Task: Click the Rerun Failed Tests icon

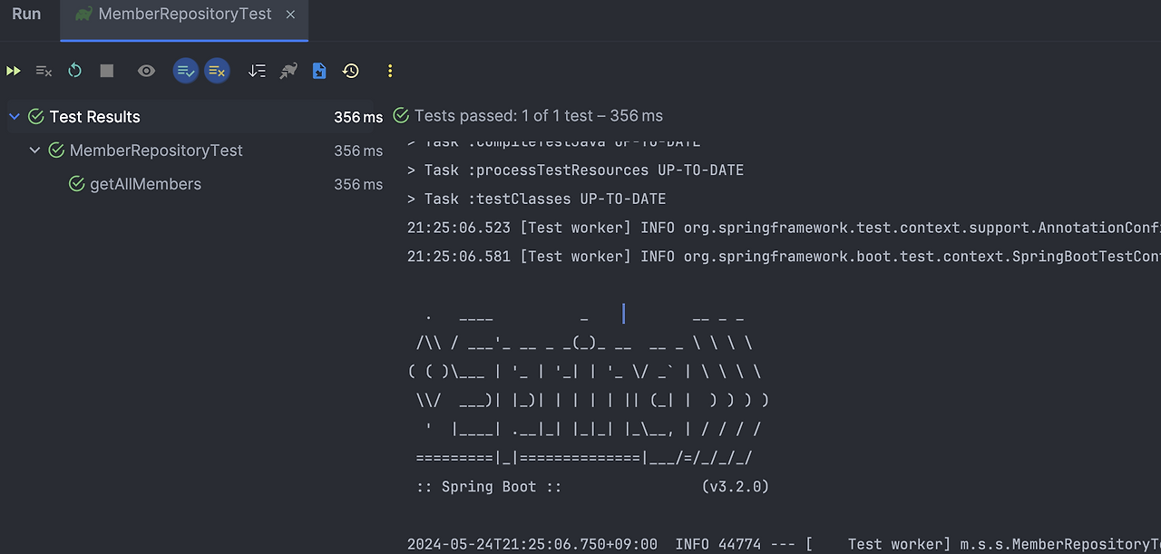Action: tap(44, 71)
